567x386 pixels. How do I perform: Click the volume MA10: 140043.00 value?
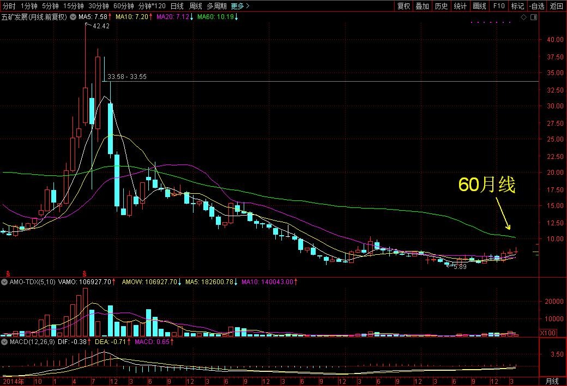[x=269, y=282]
